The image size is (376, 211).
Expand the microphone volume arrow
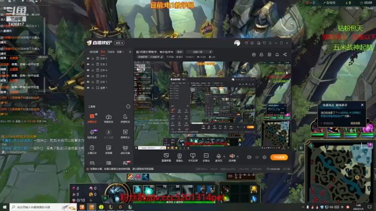tap(224, 157)
